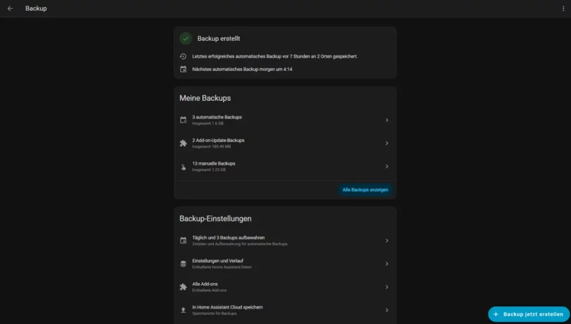Open chevron for Täglich und 3 Backups aufbewahren
The image size is (571, 324).
click(x=387, y=240)
